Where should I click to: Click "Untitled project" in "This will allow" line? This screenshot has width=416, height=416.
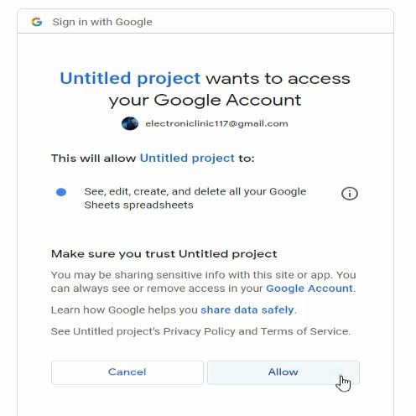click(x=187, y=159)
